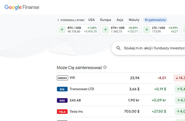Image resolution: width=185 pixels, height=121 pixels.
Task: Open the Europa markets tab
Action: (106, 20)
